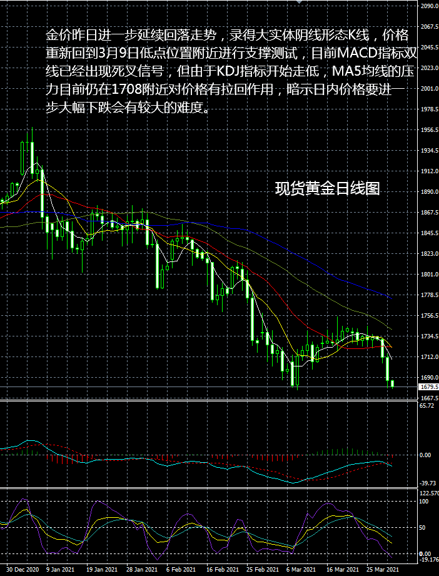Select the 1801.0 price axis label
Image resolution: width=439 pixels, height=576 pixels.
428,275
